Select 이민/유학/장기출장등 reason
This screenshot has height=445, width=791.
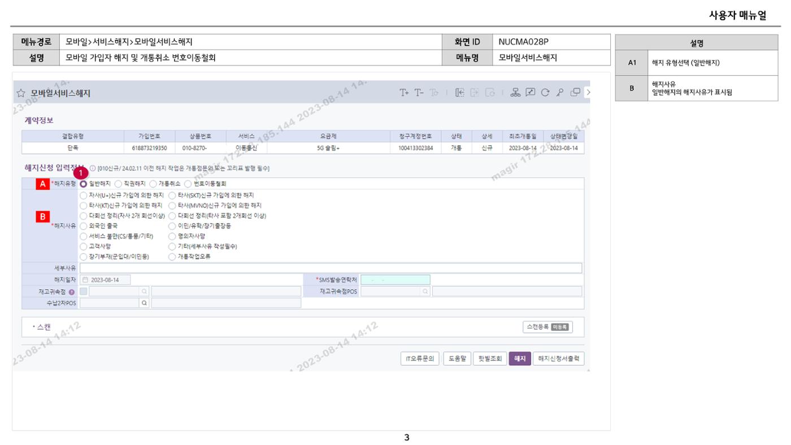pos(172,225)
